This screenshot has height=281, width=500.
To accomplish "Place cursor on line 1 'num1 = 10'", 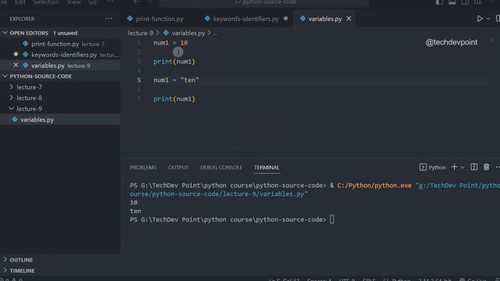I will pyautogui.click(x=170, y=43).
